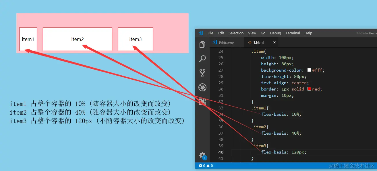Open the Edit menu

[221, 33]
